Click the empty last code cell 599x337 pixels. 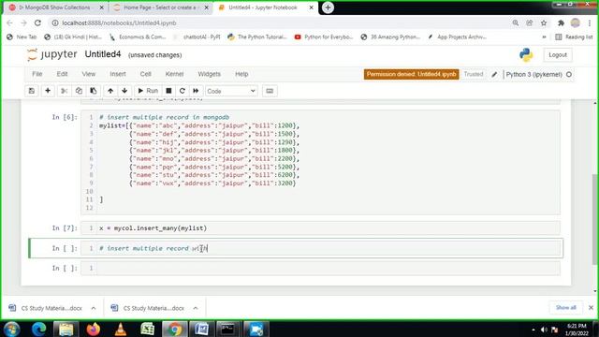pyautogui.click(x=329, y=268)
